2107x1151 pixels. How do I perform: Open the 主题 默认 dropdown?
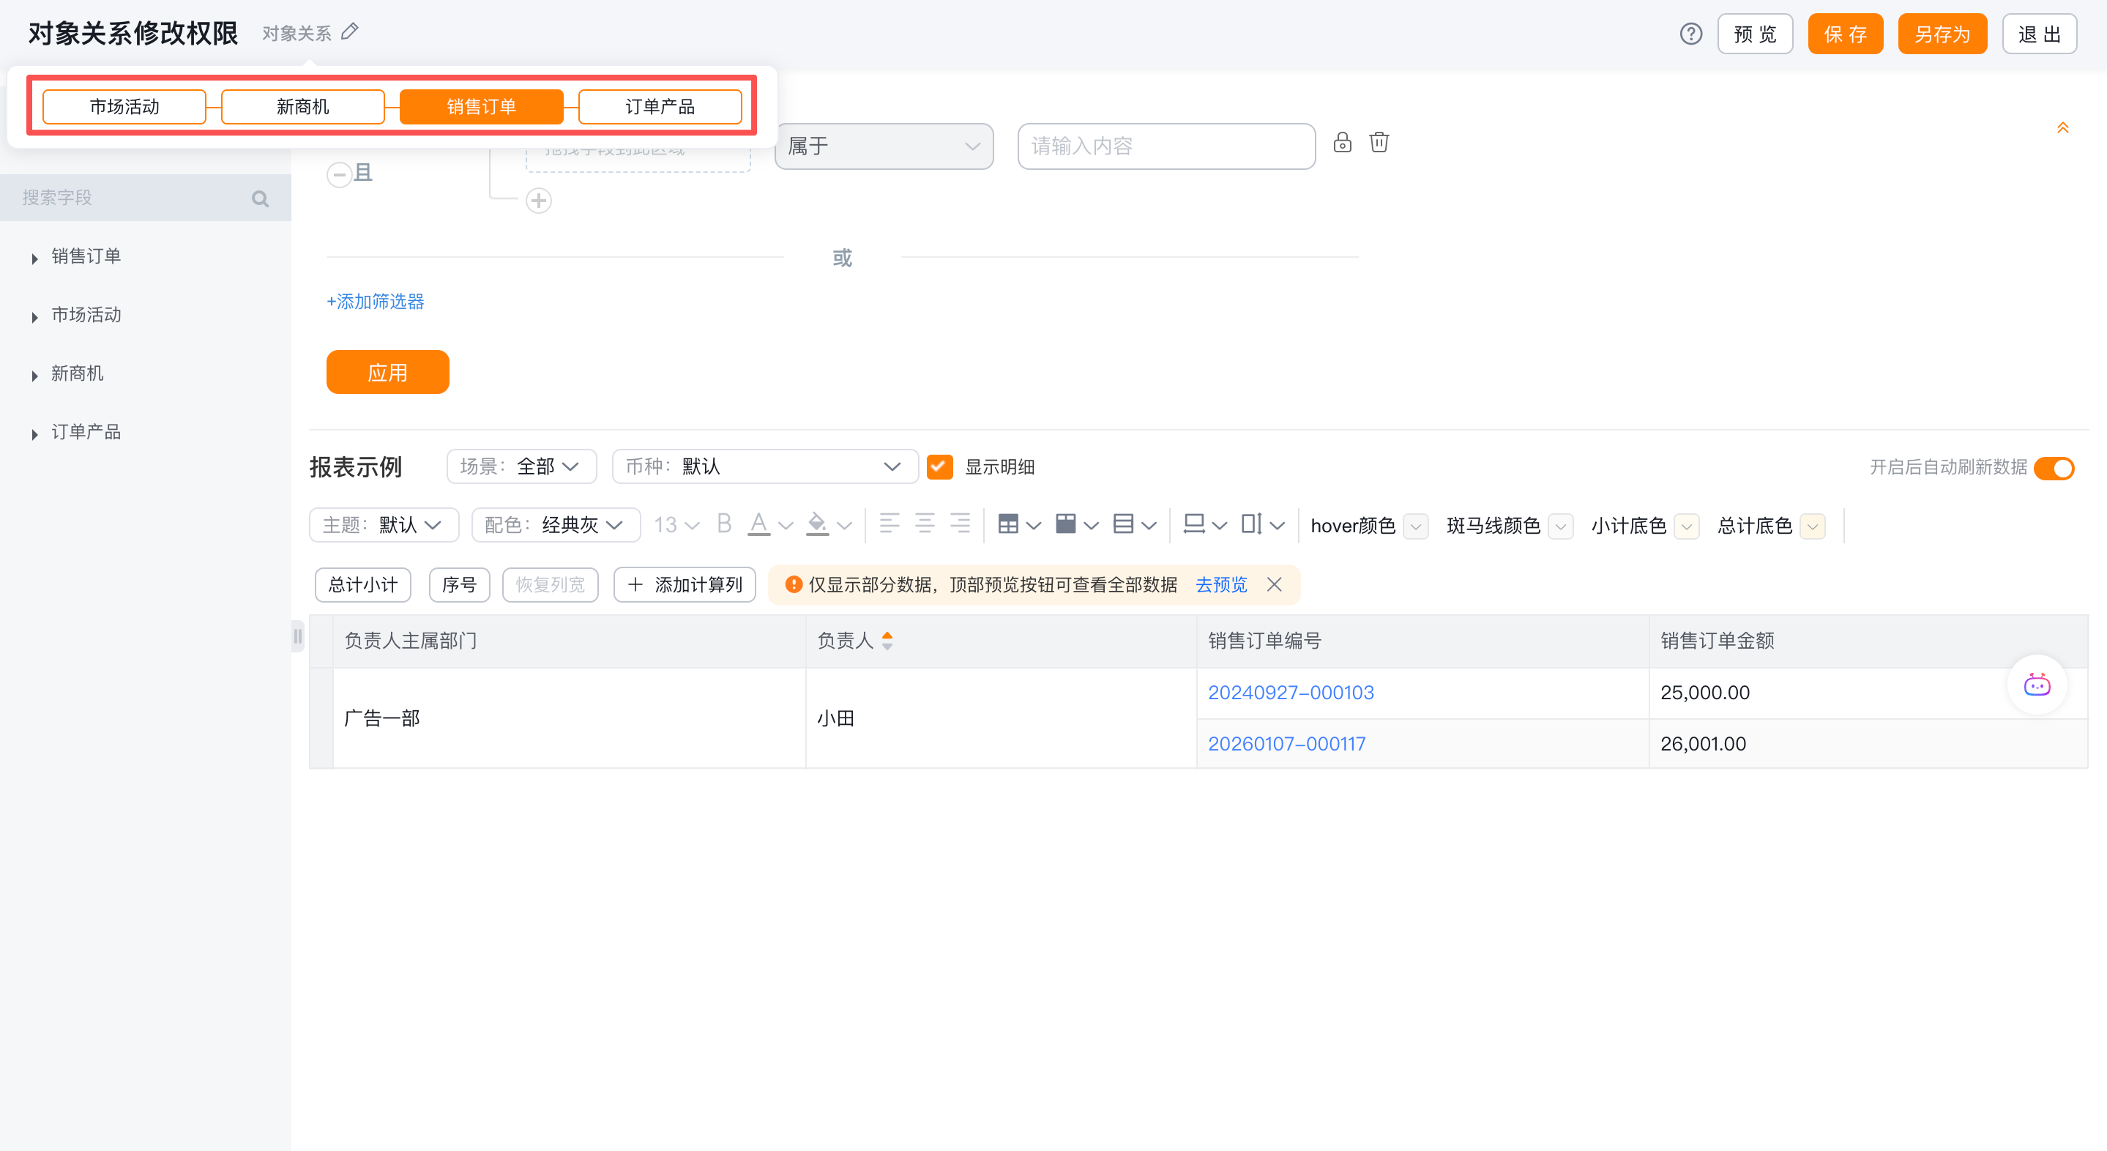click(384, 524)
